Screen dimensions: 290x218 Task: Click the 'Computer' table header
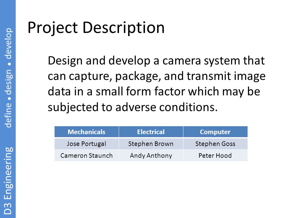pos(215,132)
